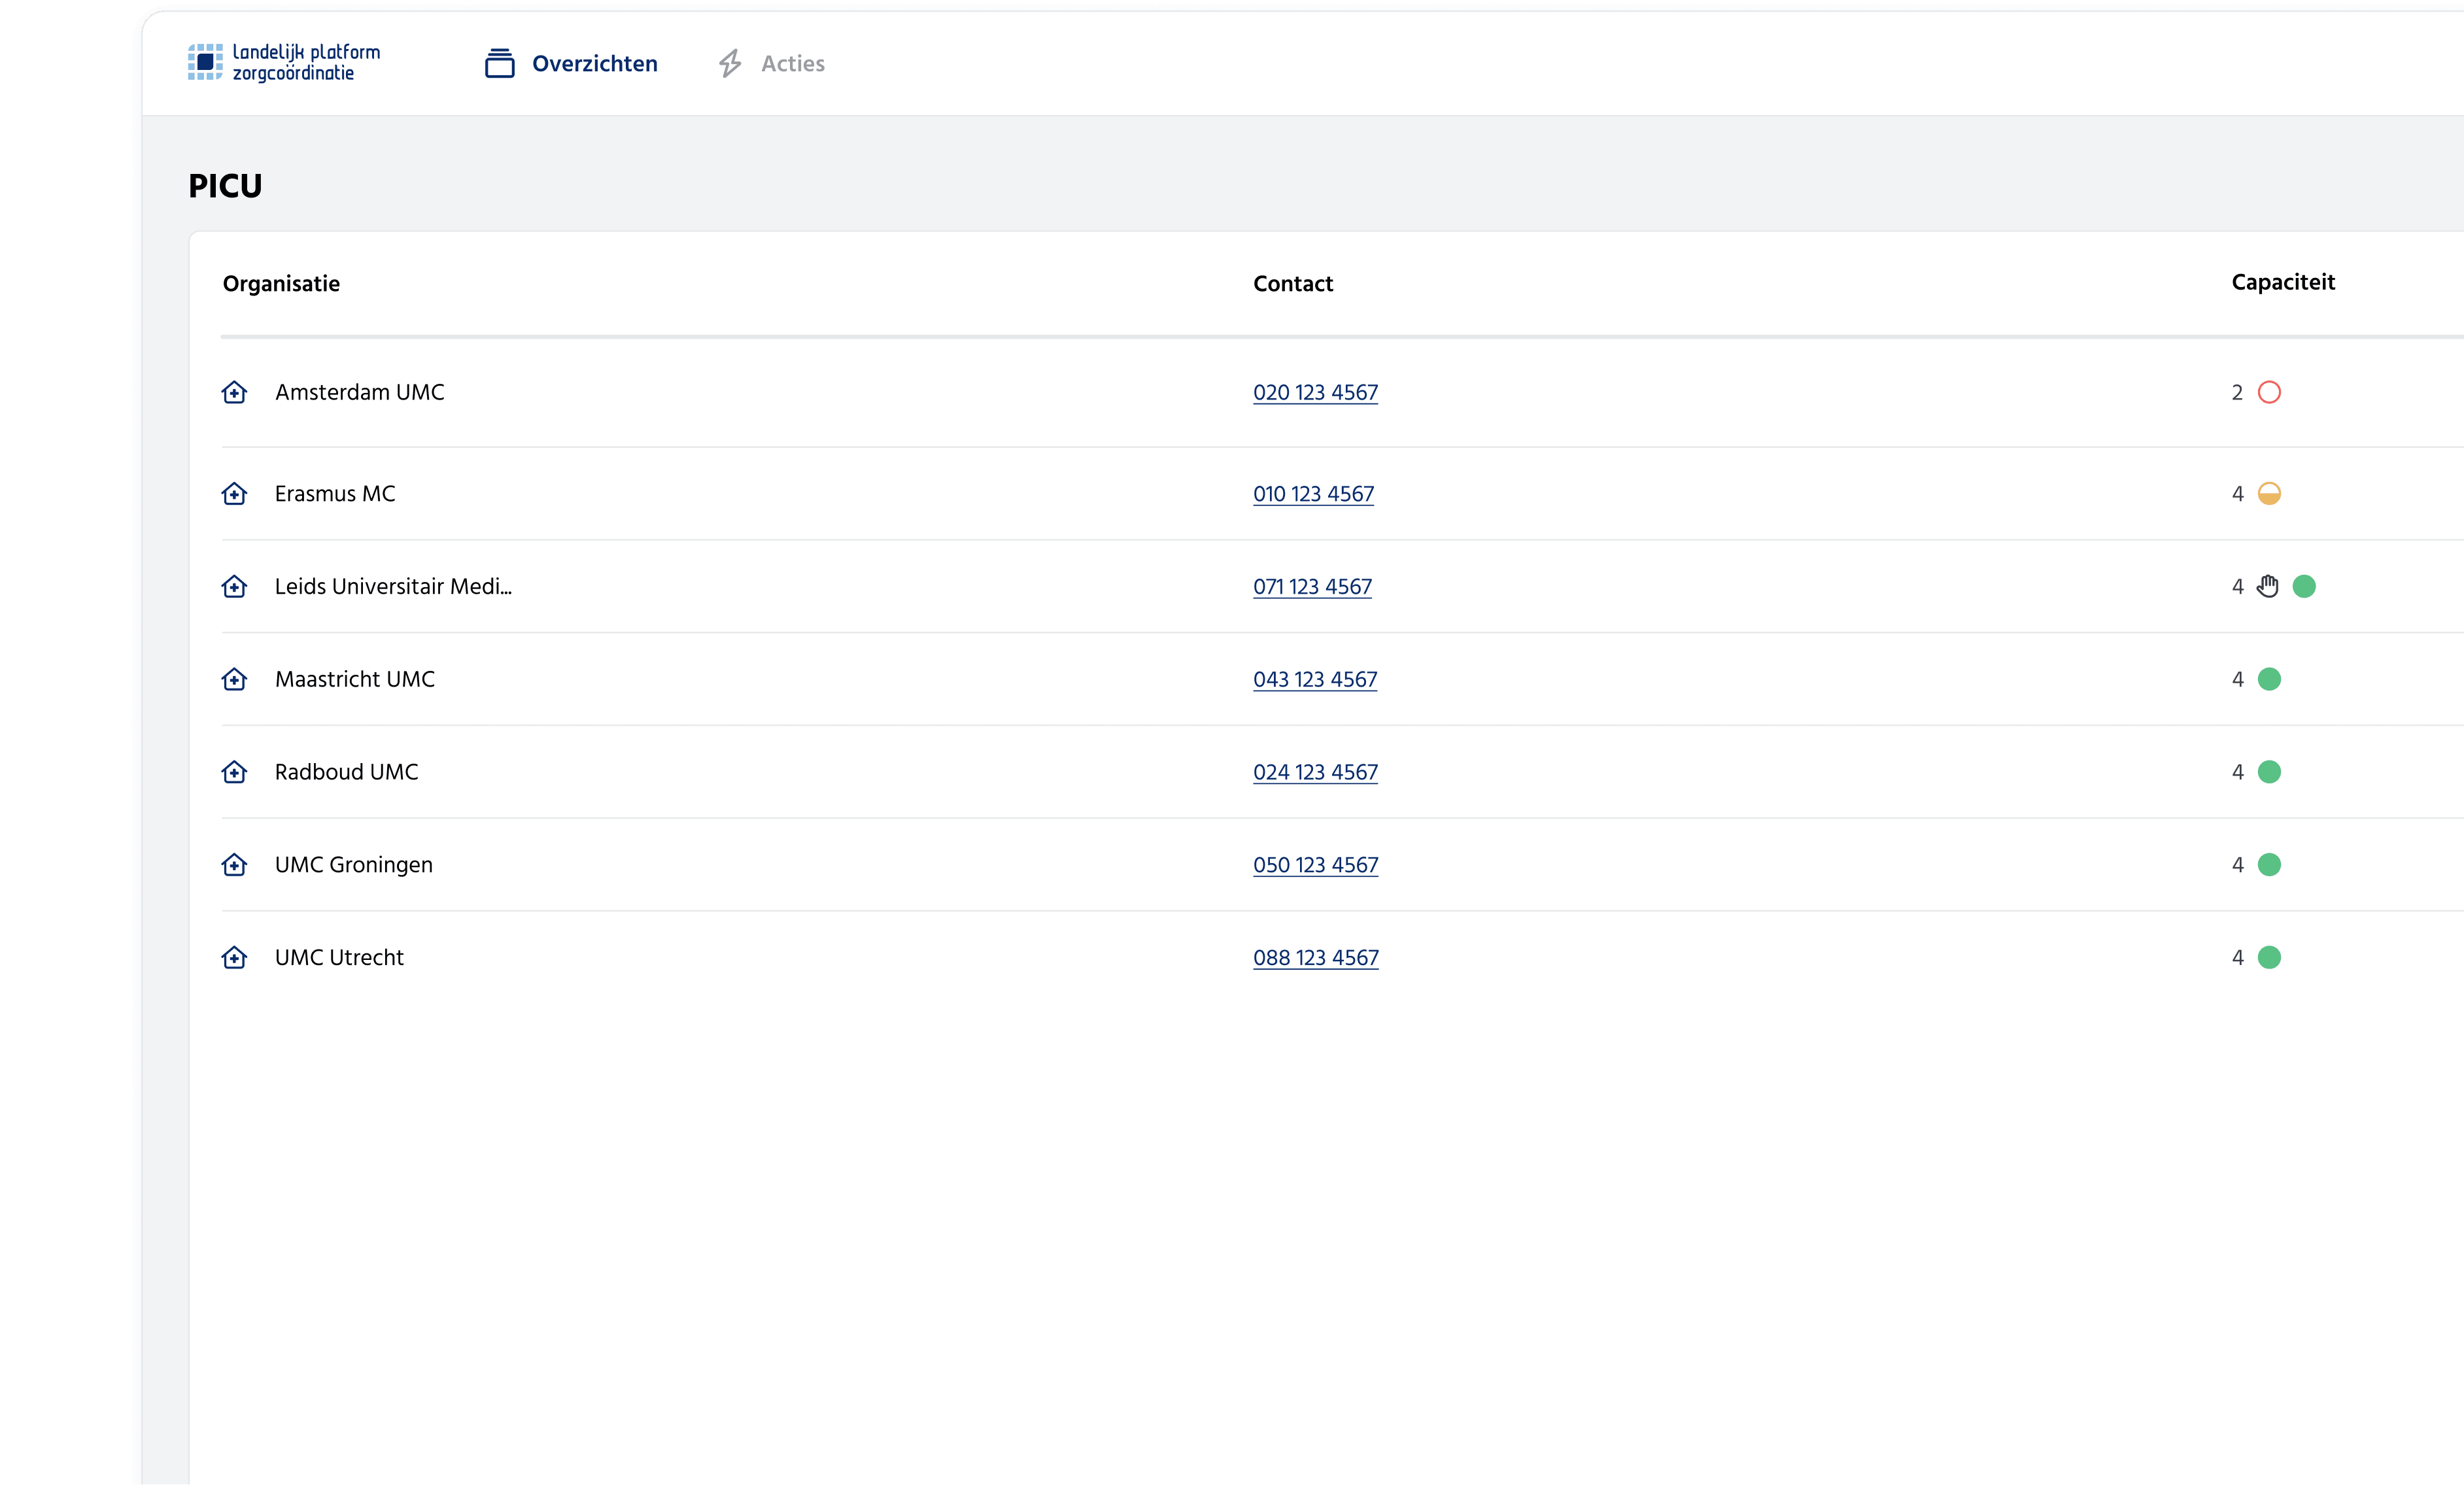
Task: Click the green capacity dot for Maastricht UMC
Action: 2269,679
